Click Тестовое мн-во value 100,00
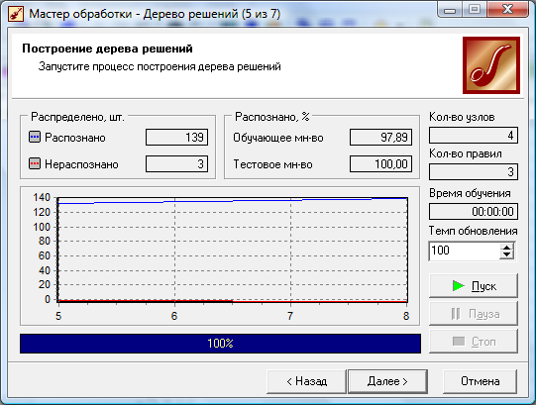The image size is (536, 405). click(380, 163)
